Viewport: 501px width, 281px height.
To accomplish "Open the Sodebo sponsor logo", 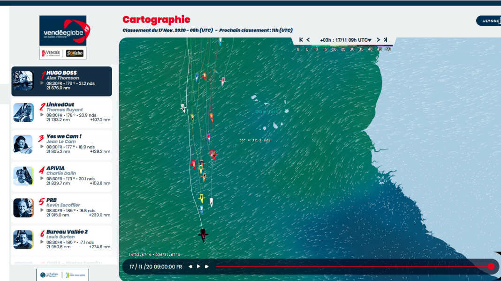I will click(75, 53).
